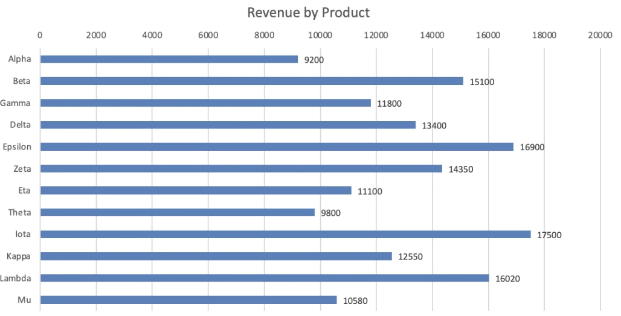621x316 pixels.
Task: Click the 20000 axis tick label
Action: pyautogui.click(x=600, y=35)
